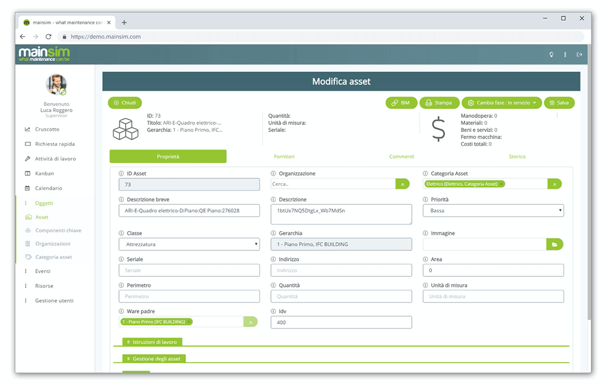
Task: Click the BIM button
Action: pos(401,103)
